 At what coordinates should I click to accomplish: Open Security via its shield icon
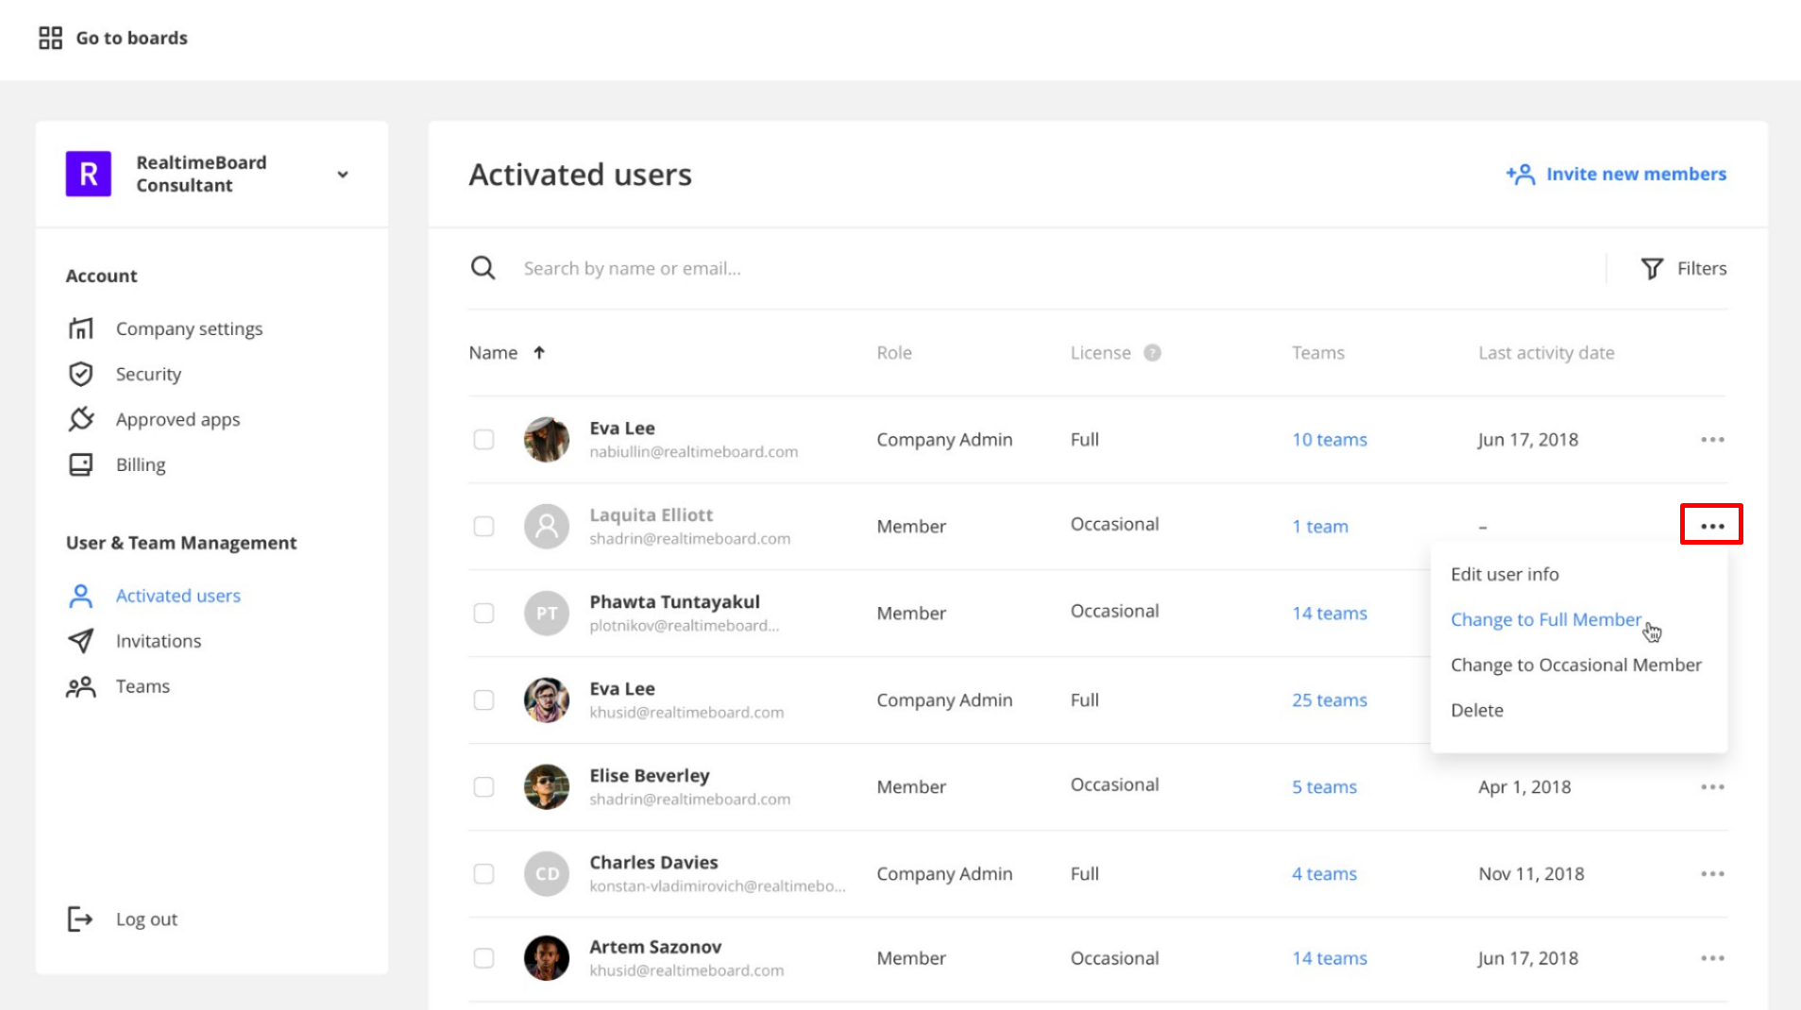coord(81,374)
